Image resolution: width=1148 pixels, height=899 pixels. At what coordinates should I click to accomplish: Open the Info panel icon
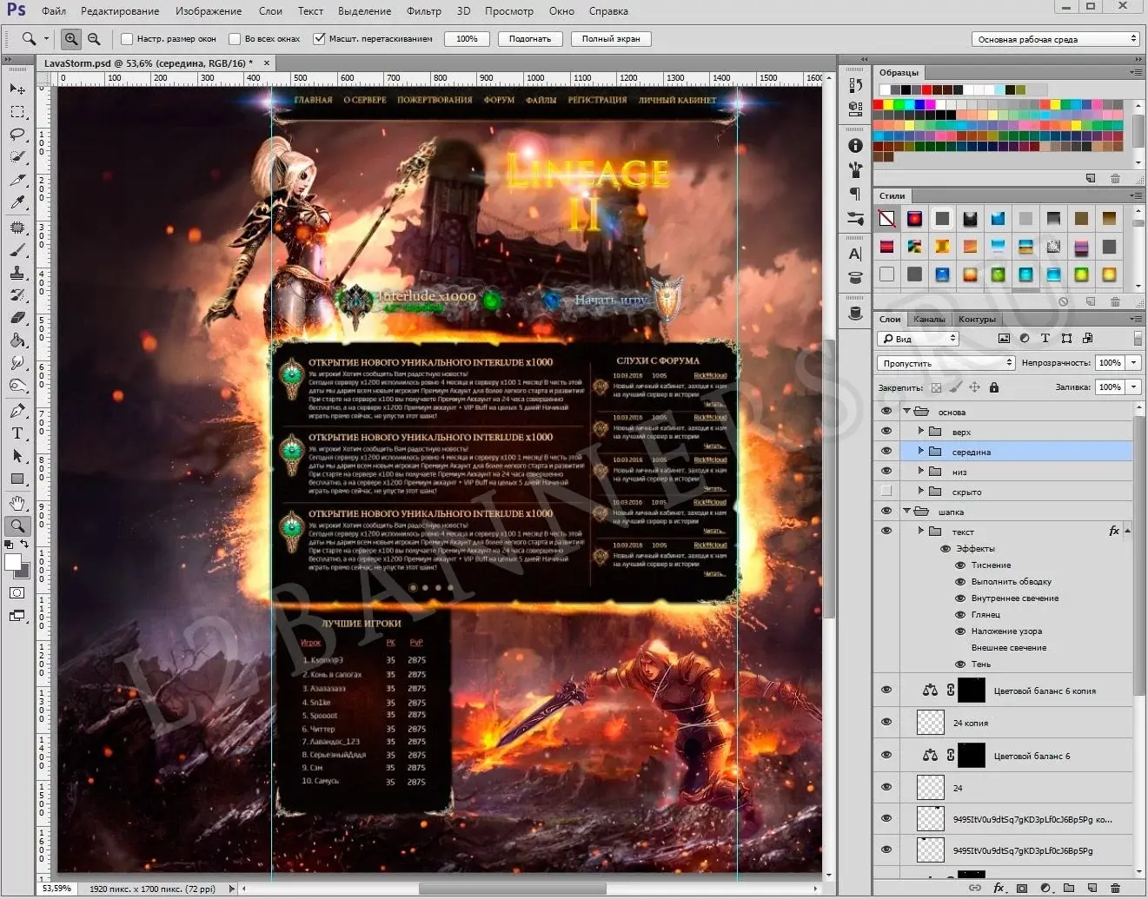[855, 146]
